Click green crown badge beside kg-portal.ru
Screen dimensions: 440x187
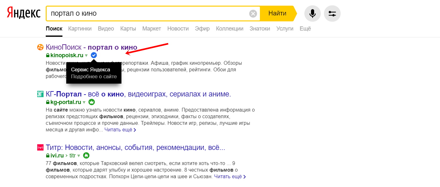(x=92, y=102)
